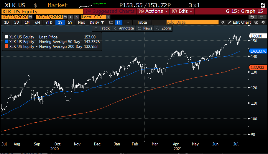Shift the date range forward with right arrow

(77, 17)
